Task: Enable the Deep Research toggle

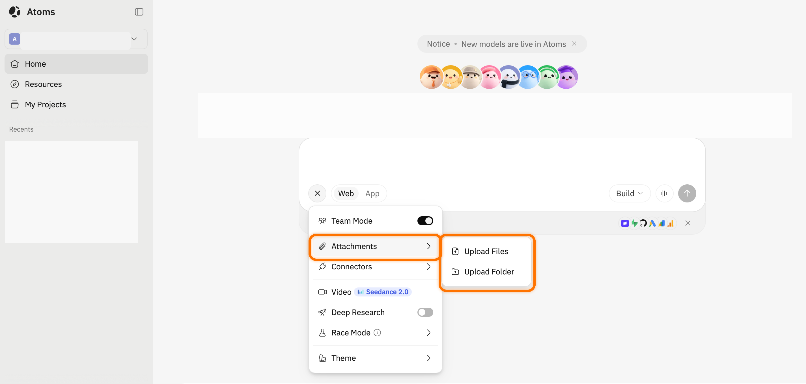Action: click(425, 312)
